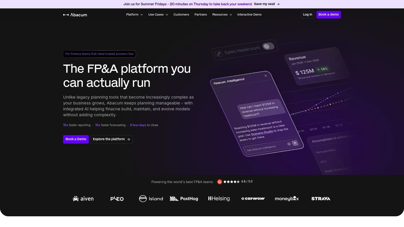The image size is (404, 227).
Task: Open the Scenario Studio link in chat
Action: [x=262, y=133]
